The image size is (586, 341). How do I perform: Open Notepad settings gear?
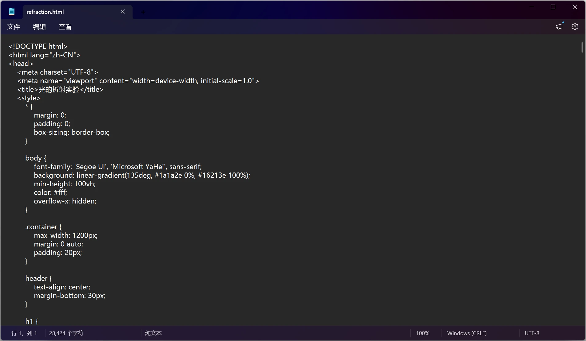(x=575, y=27)
